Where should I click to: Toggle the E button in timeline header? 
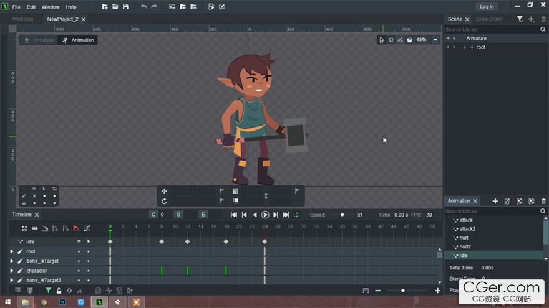(203, 215)
